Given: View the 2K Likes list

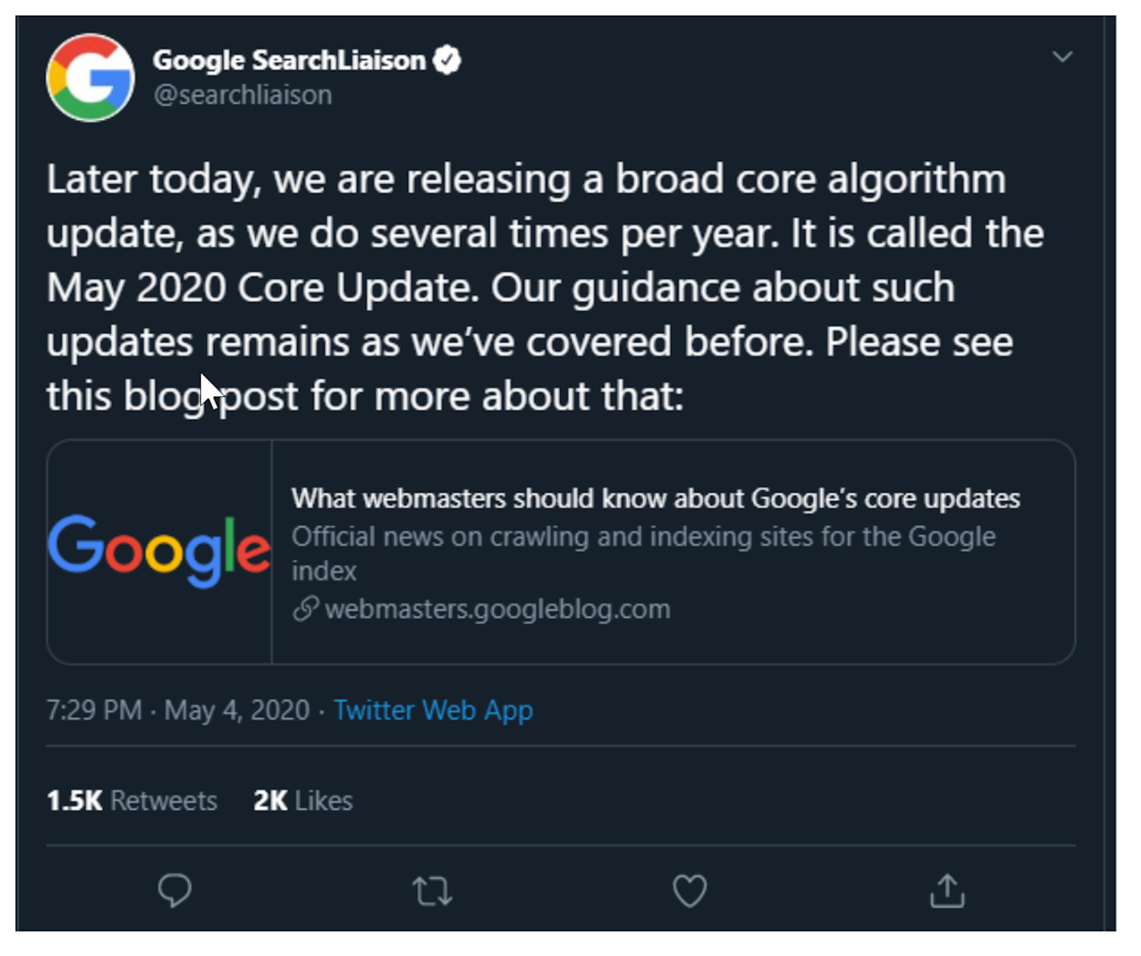Looking at the screenshot, I should [x=303, y=801].
